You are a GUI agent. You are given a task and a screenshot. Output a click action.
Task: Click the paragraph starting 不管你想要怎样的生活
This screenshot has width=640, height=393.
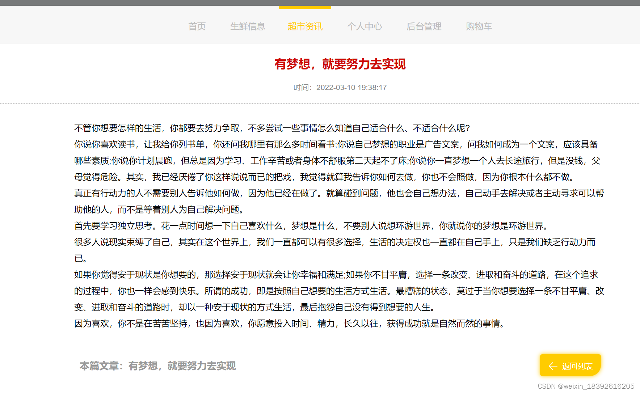(272, 128)
